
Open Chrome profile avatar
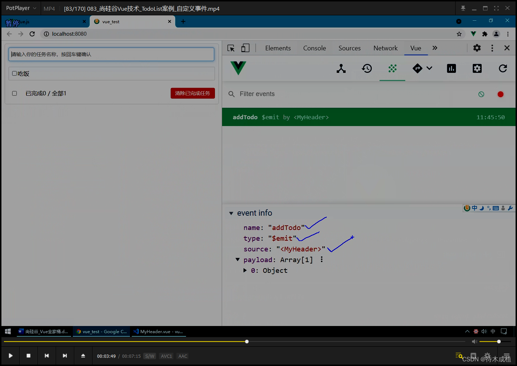coord(496,34)
